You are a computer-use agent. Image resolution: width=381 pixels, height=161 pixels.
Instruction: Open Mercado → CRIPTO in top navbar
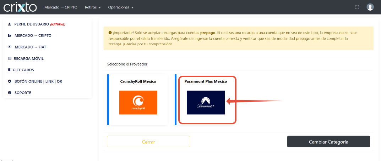[61, 7]
